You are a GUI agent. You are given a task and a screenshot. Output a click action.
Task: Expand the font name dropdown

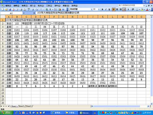(92, 9)
